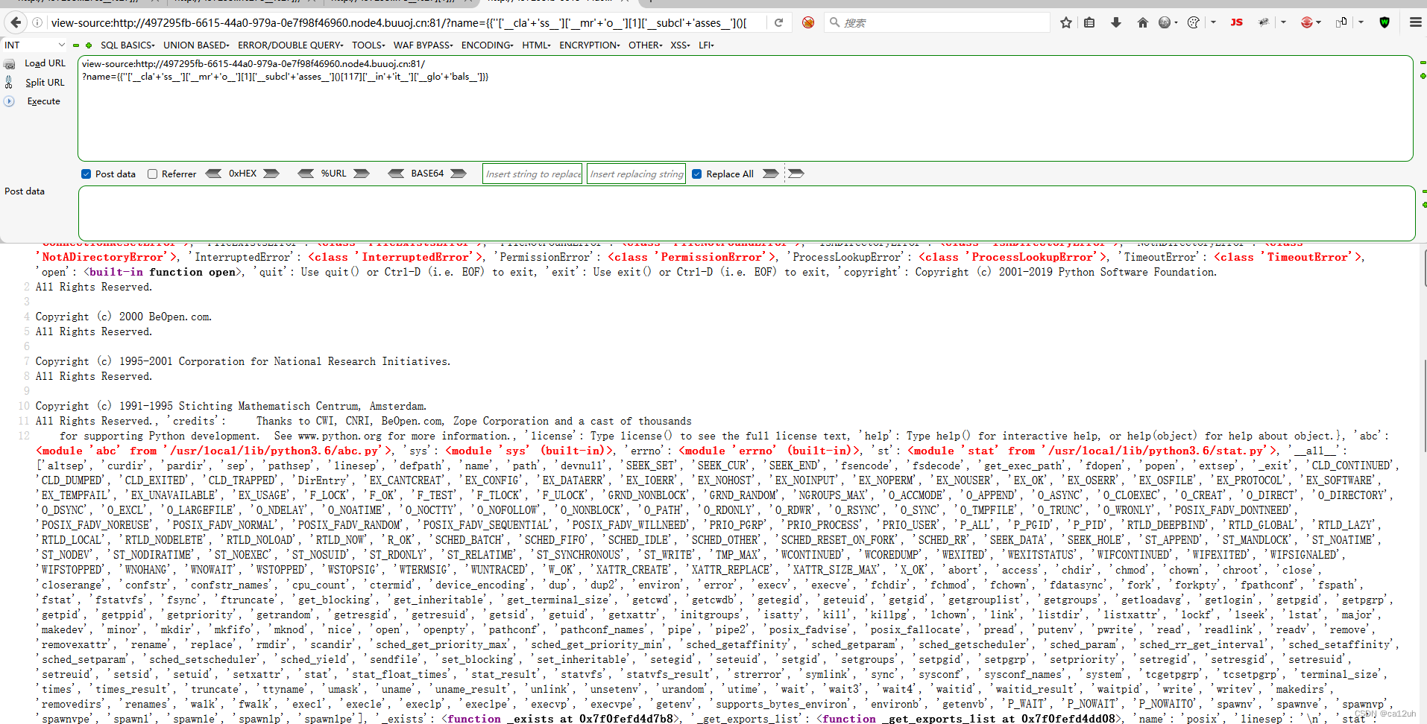Open the bookmarks list clipboard icon
This screenshot has width=1427, height=724.
pyautogui.click(x=1089, y=22)
